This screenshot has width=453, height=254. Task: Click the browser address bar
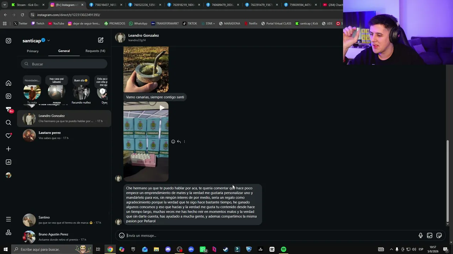[x=186, y=15]
